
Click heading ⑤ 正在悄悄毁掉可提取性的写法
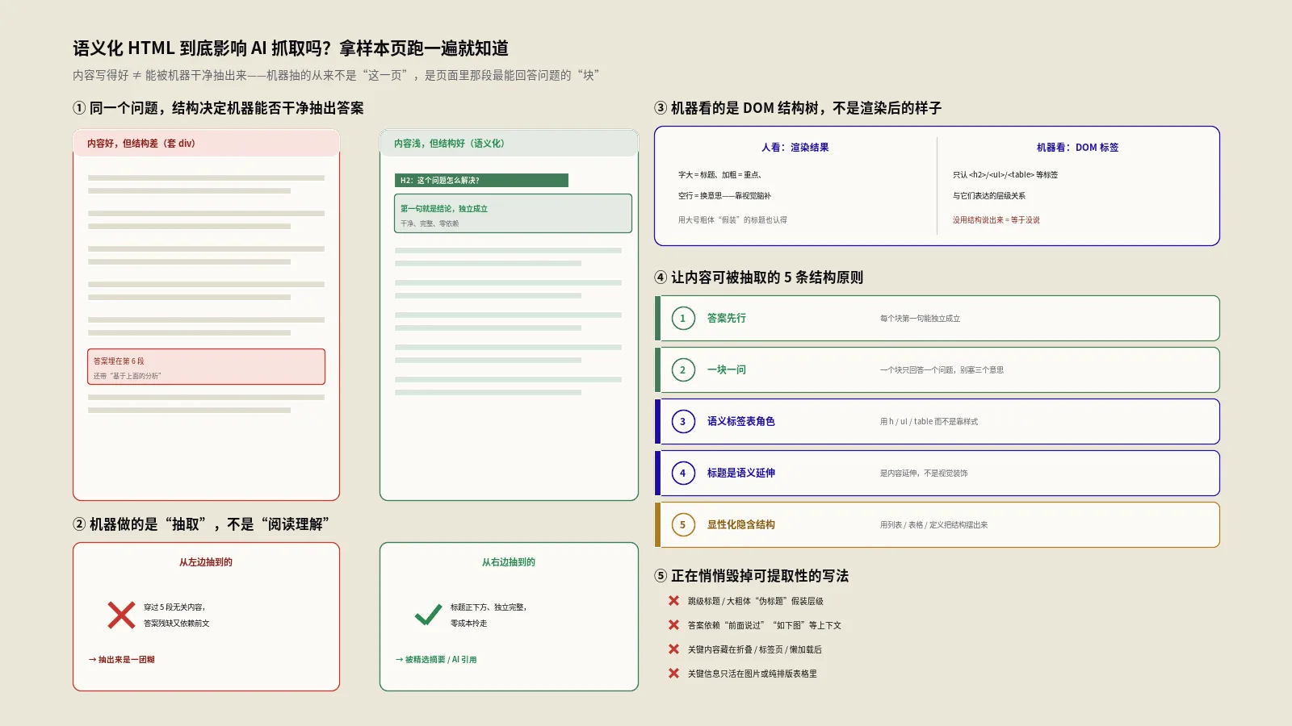(x=752, y=576)
